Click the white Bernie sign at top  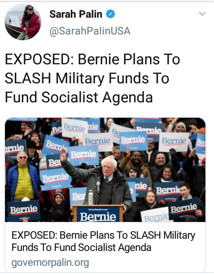[74, 128]
